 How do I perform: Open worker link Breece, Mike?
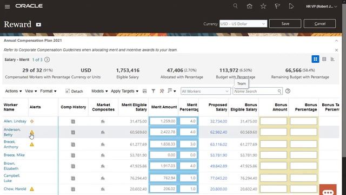[x=15, y=155]
